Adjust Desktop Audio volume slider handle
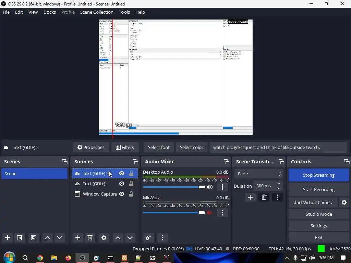This screenshot has width=351, height=263. [202, 187]
